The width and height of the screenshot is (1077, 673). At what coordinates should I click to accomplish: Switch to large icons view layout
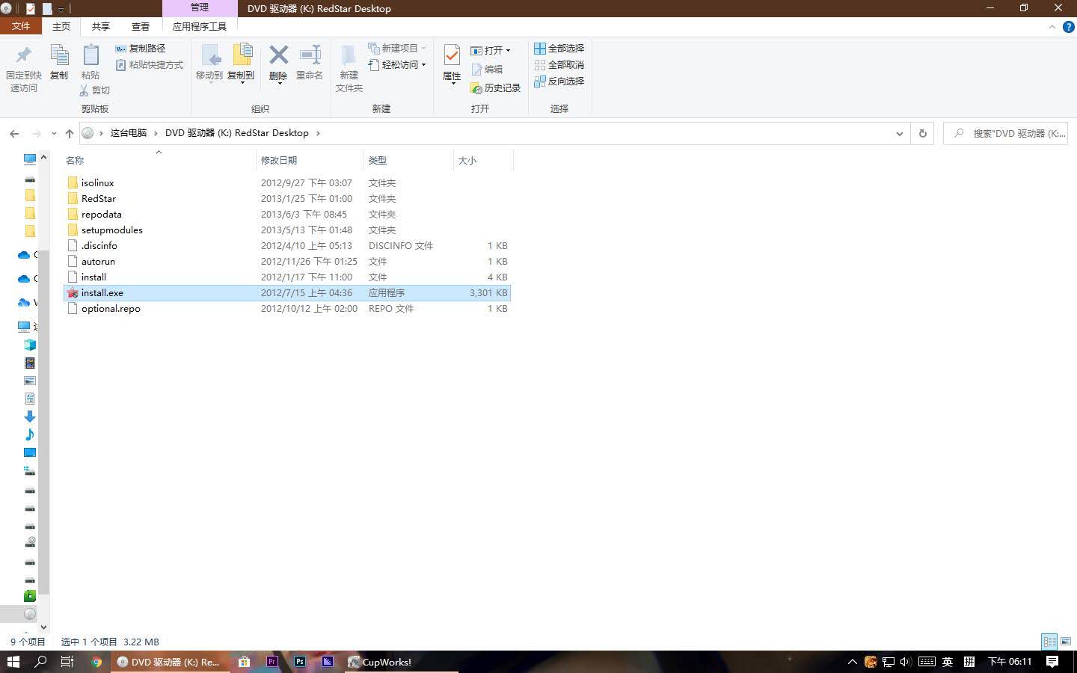(1066, 642)
